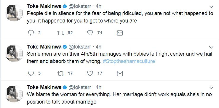The image size is (219, 108).
Task: Open the #Stoptheshameculture hashtag link
Action: click(129, 61)
